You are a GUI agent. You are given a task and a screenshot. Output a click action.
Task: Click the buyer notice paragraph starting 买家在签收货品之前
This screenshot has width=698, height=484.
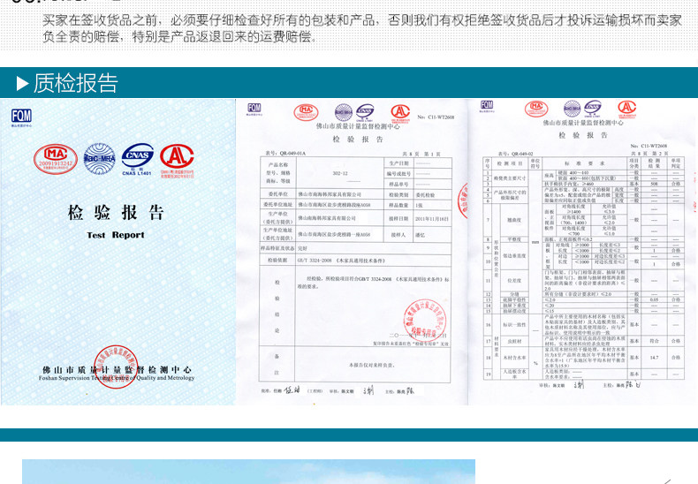click(362, 28)
